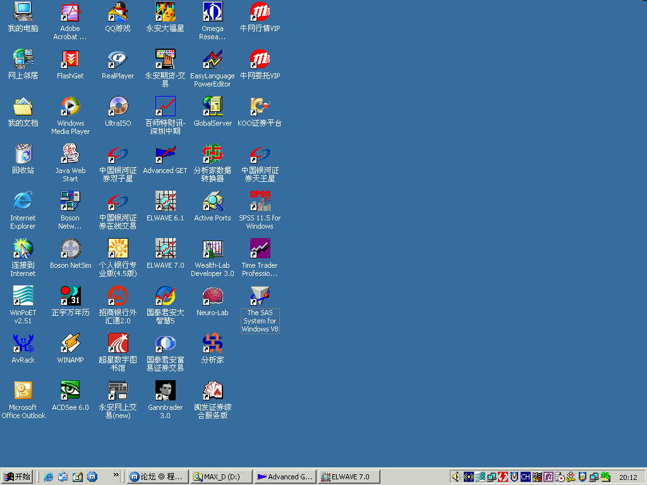Screen dimensions: 647x485
Task: Select the Advanced GET desktop shortcut
Action: pyautogui.click(x=165, y=154)
